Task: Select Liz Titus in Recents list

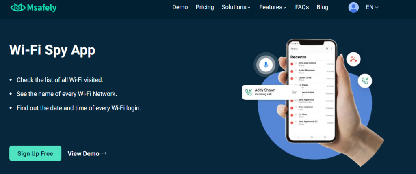Action: coord(312,115)
